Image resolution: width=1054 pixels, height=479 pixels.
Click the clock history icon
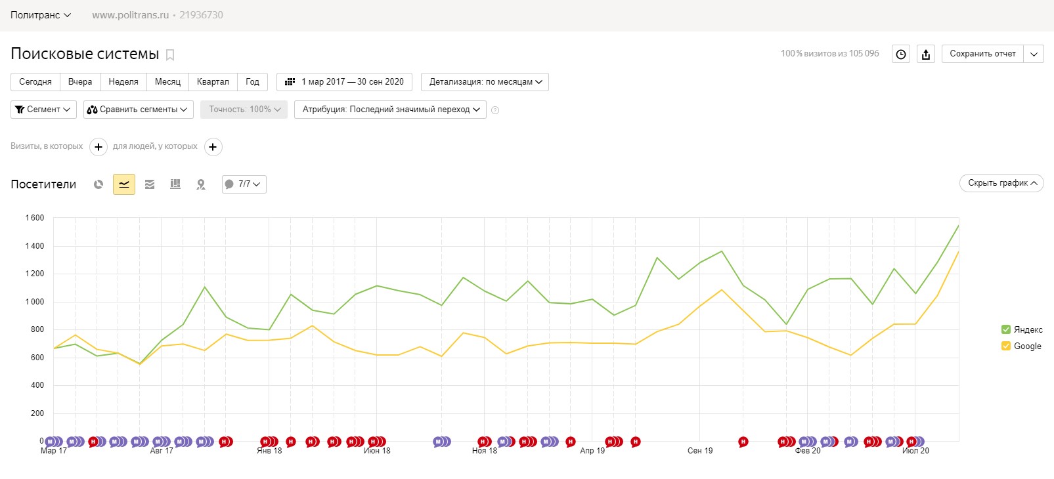[901, 54]
